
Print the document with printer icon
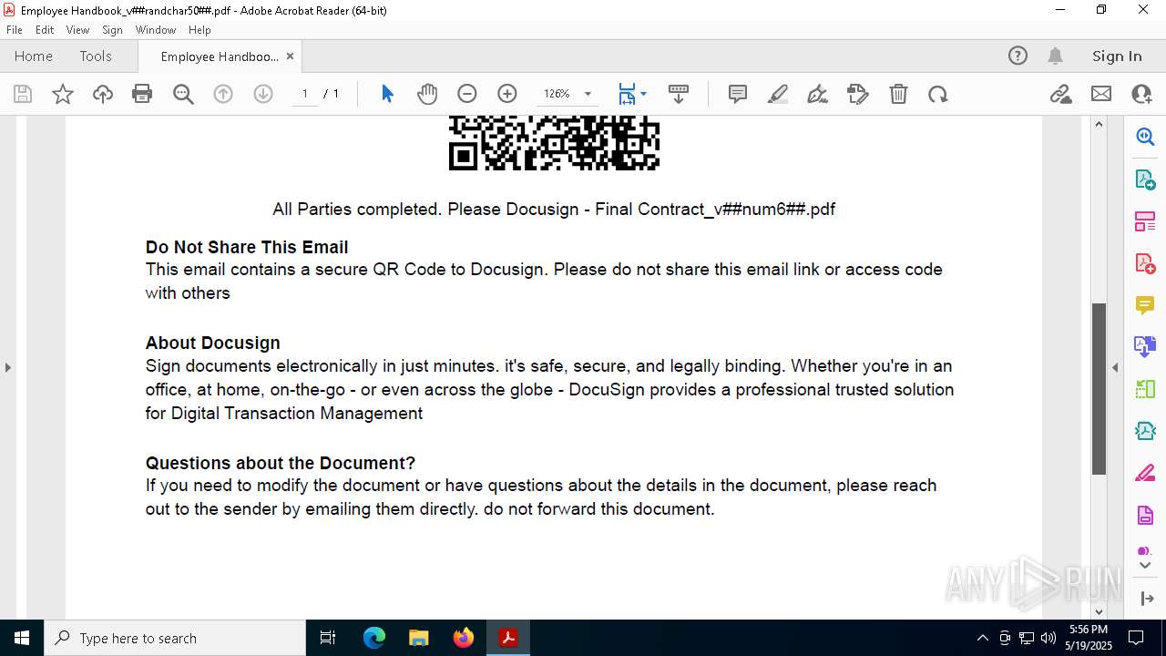[x=142, y=94]
